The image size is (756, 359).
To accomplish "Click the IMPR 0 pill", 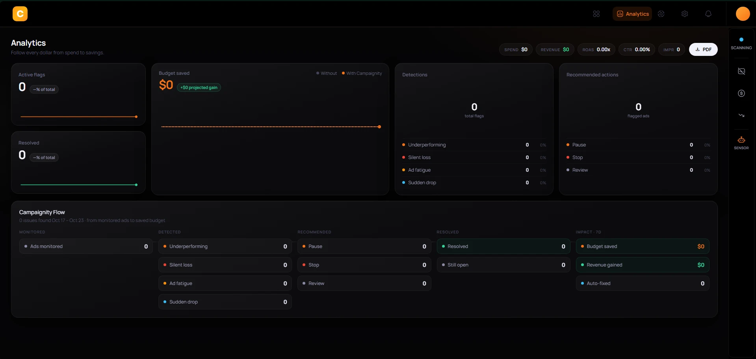I will pos(672,50).
